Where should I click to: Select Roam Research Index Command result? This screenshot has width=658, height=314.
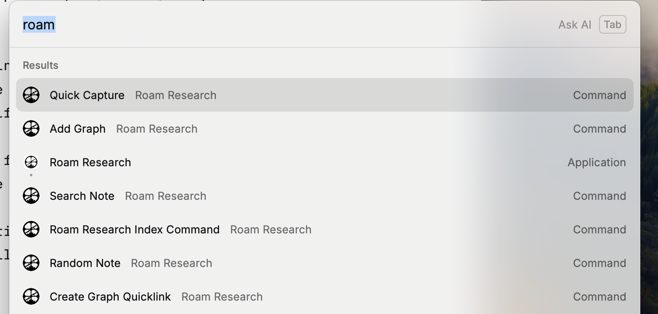point(135,230)
